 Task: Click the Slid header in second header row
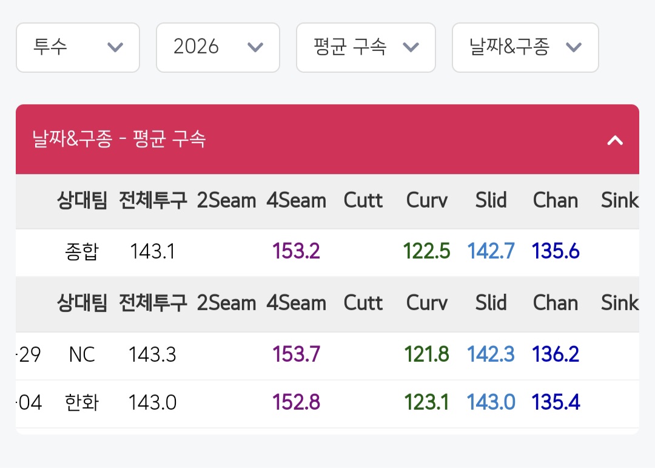click(x=491, y=304)
